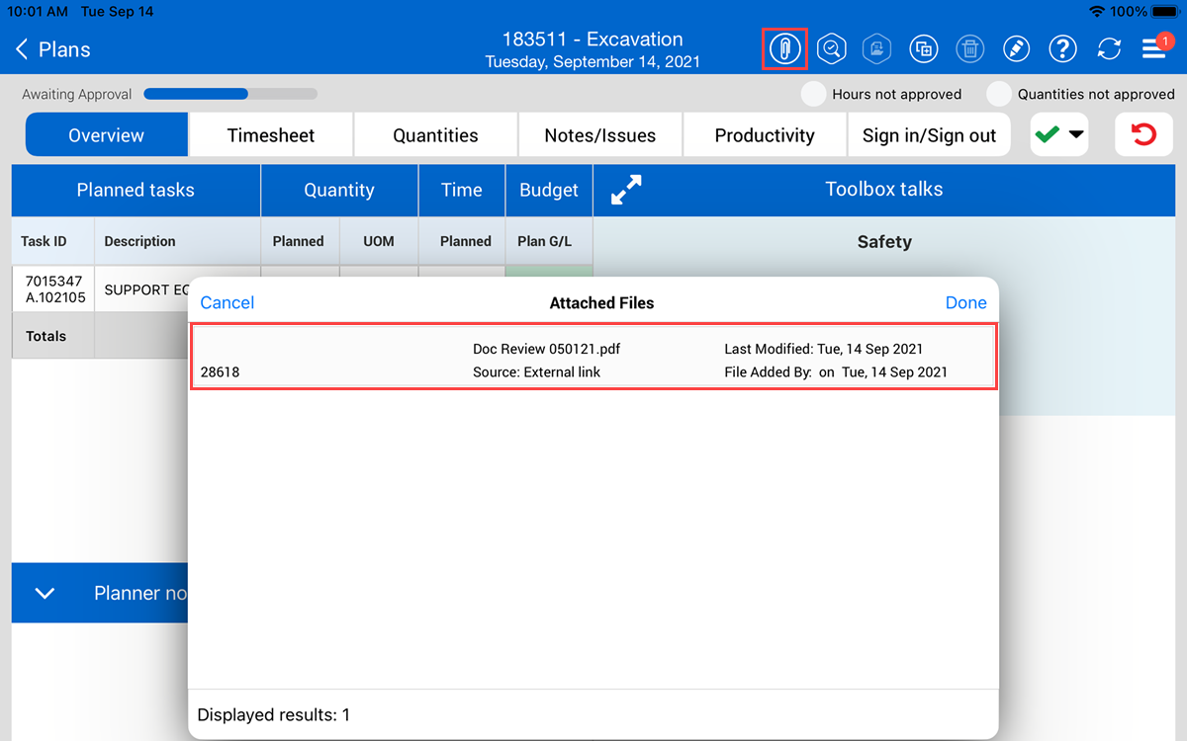Screen dimensions: 1187x741
Task: Open attachments with the paperclip icon
Action: [x=784, y=48]
